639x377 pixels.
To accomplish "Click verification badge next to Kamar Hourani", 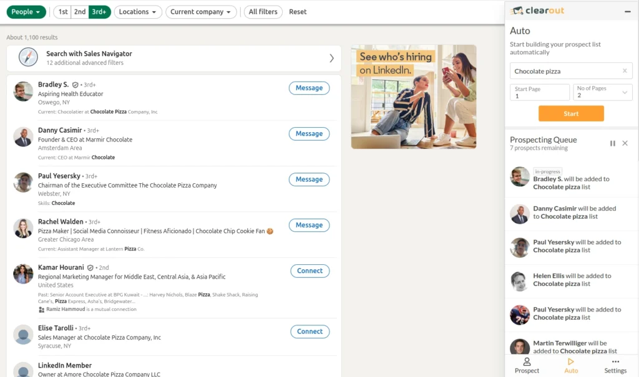I will click(90, 268).
